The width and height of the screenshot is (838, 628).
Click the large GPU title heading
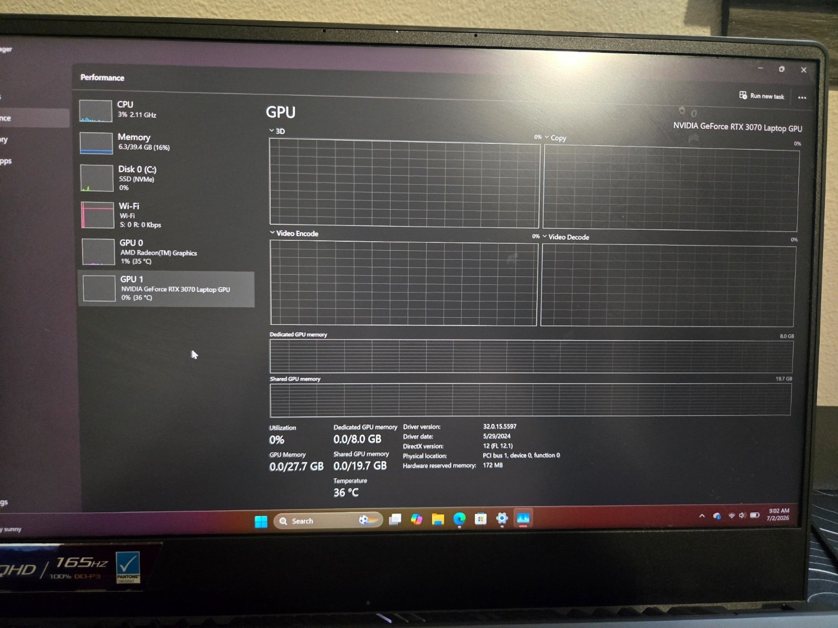281,112
